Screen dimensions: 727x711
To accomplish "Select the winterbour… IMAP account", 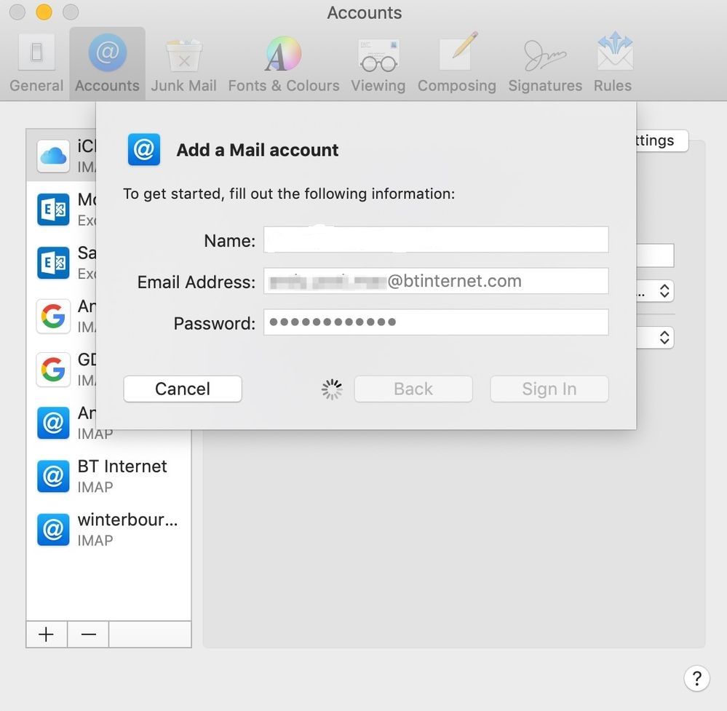I will click(108, 530).
